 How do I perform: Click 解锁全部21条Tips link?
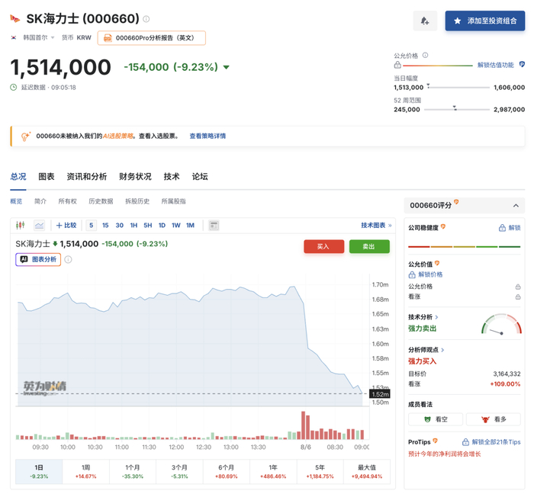click(491, 442)
